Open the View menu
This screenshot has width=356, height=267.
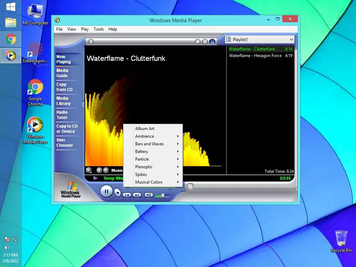[72, 29]
